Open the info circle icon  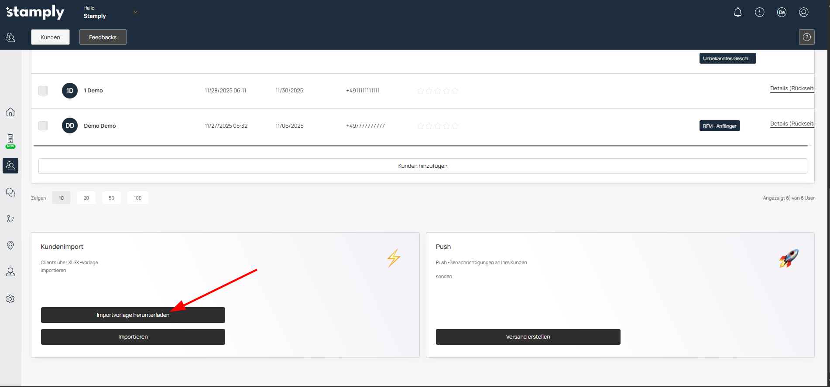[759, 12]
